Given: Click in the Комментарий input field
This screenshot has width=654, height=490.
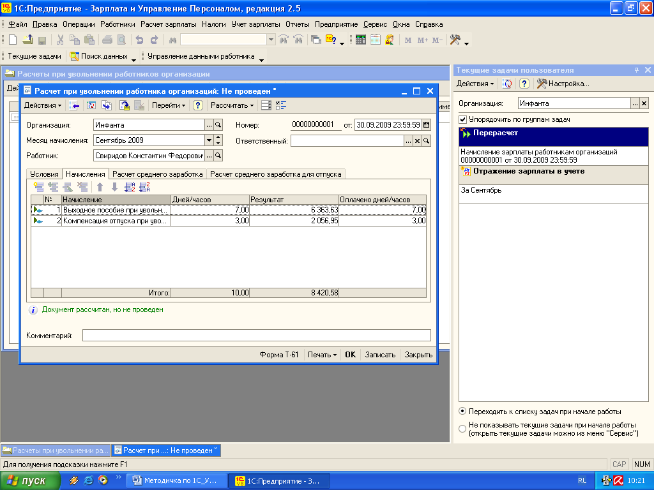Looking at the screenshot, I should coord(257,336).
